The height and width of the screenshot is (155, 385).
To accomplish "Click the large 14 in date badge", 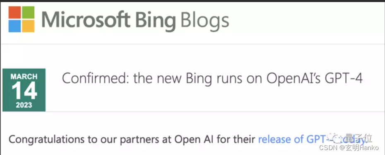I will coord(24,90).
